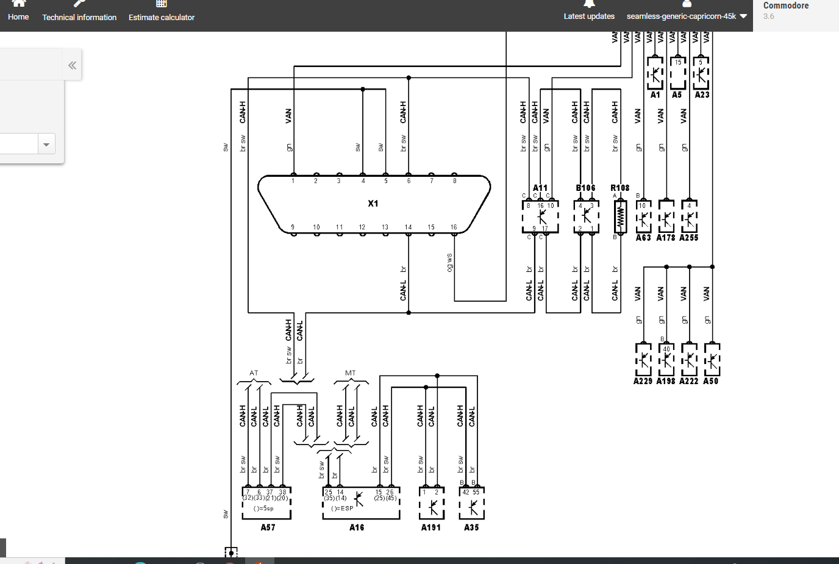The width and height of the screenshot is (839, 564).
Task: Click component A11 symbol
Action: (x=540, y=216)
